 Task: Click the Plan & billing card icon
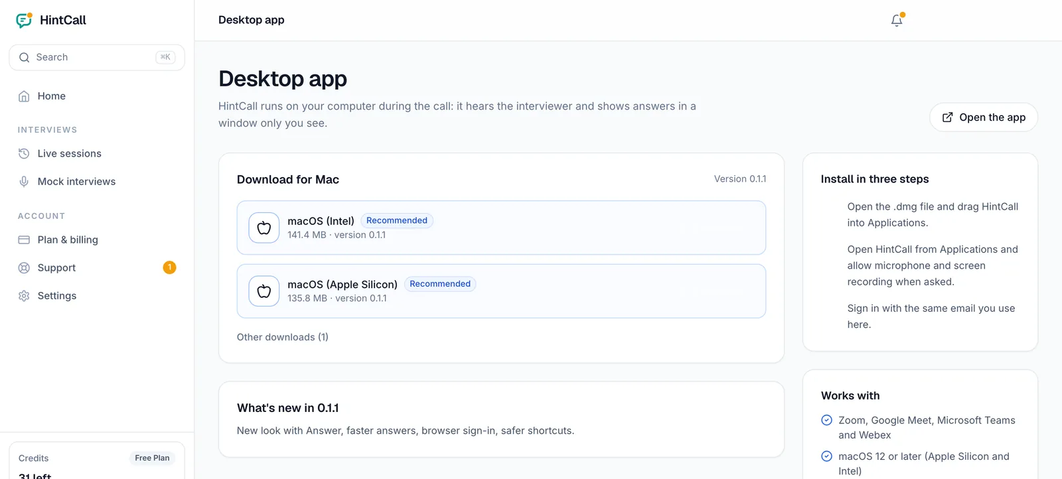point(24,239)
